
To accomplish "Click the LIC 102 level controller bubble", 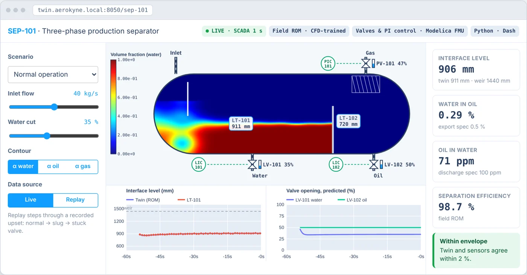I will pyautogui.click(x=336, y=165).
